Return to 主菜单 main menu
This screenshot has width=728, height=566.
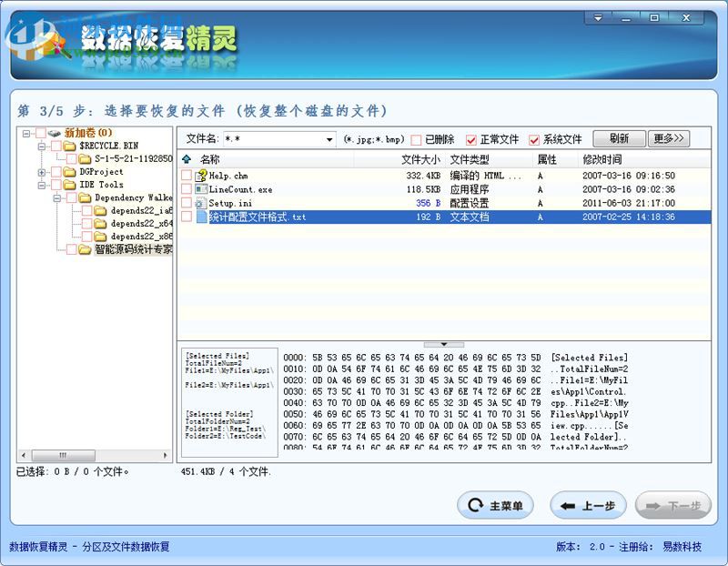[495, 505]
